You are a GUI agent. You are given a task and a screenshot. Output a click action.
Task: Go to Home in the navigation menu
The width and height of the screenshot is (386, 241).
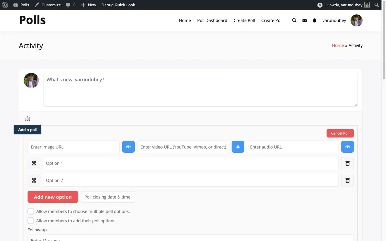pyautogui.click(x=185, y=20)
